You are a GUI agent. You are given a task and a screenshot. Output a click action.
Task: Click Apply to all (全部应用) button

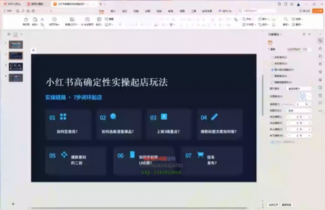274,205
